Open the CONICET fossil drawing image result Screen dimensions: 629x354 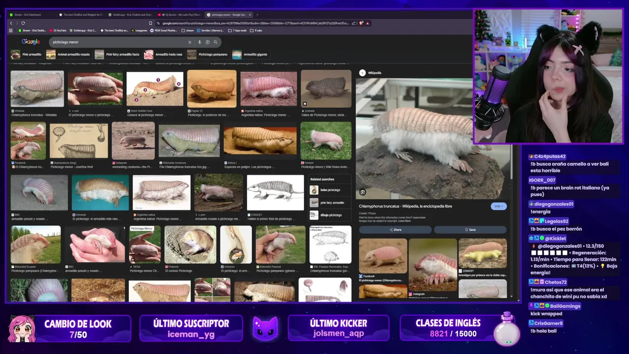(x=275, y=193)
